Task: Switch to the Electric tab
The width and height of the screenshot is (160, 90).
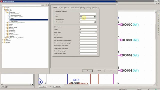Action: pyautogui.click(x=56, y=8)
